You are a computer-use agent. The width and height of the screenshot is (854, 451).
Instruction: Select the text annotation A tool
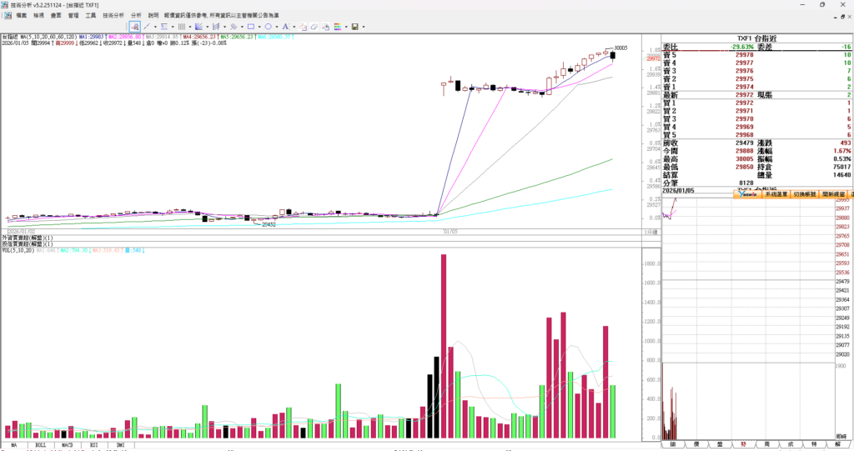285,27
